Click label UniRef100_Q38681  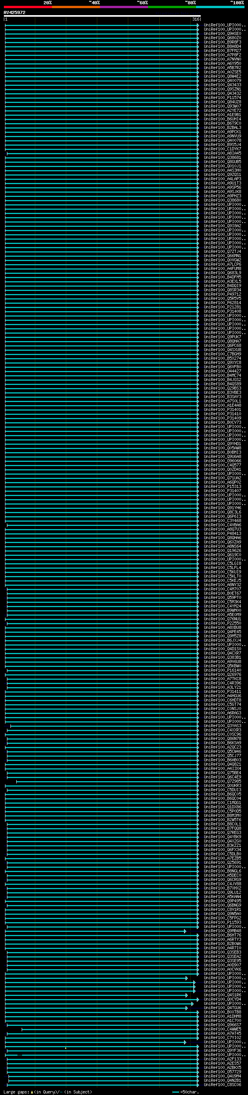click(x=222, y=157)
